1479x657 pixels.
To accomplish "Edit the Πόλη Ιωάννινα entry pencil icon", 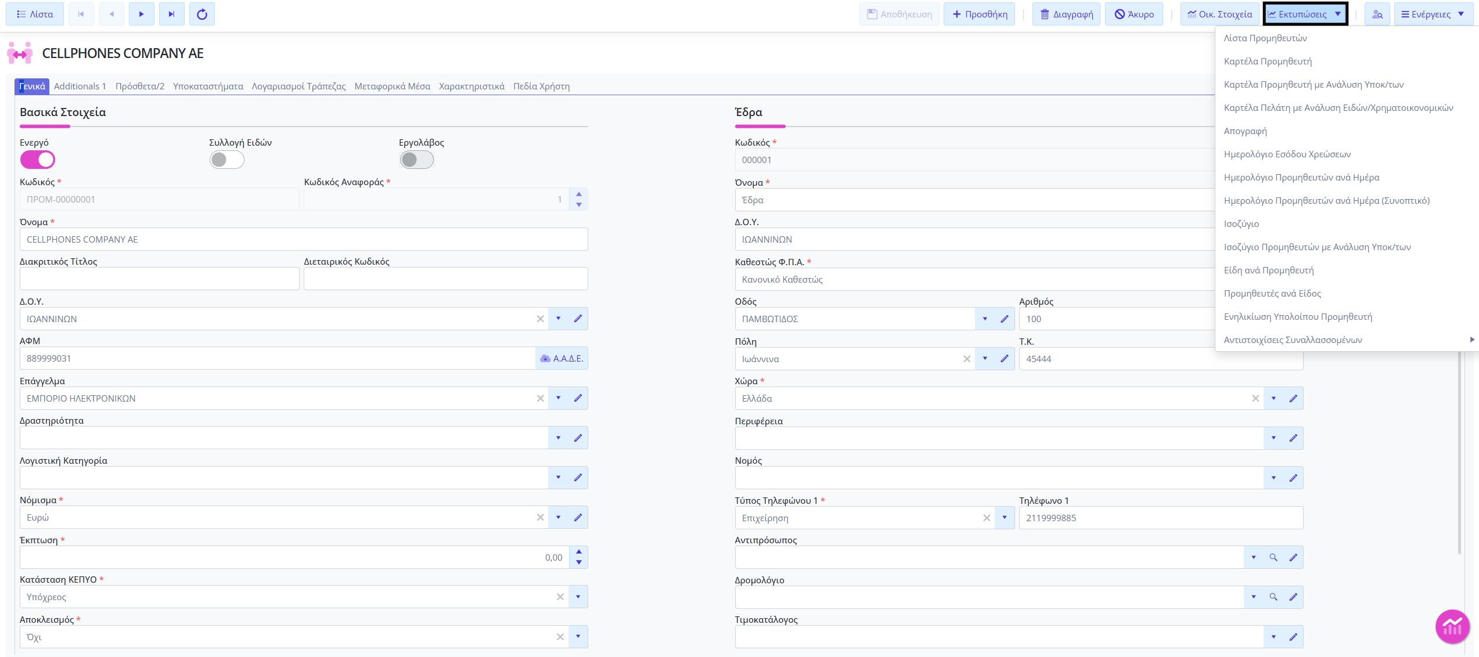I will click(x=1005, y=359).
